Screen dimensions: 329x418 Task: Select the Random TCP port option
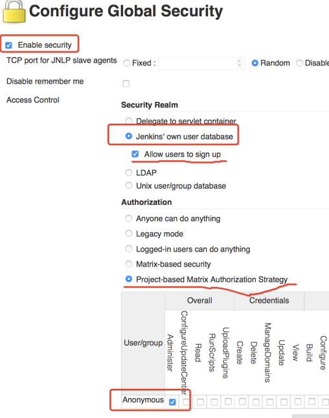255,63
